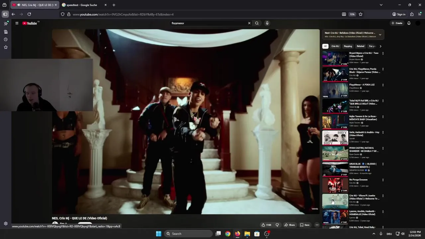Open options for QUE BRILLE SOLA video

click(x=383, y=101)
